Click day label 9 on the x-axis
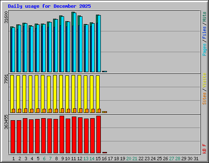This screenshot has height=163, width=209. (62, 159)
